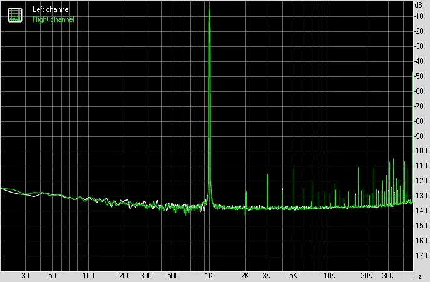
Task: Click the -90 dB scale label
Action: [x=419, y=136]
